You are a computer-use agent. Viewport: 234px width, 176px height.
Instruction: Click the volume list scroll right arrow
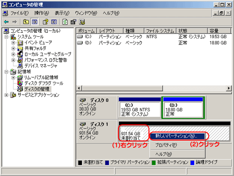pyautogui.click(x=229, y=88)
